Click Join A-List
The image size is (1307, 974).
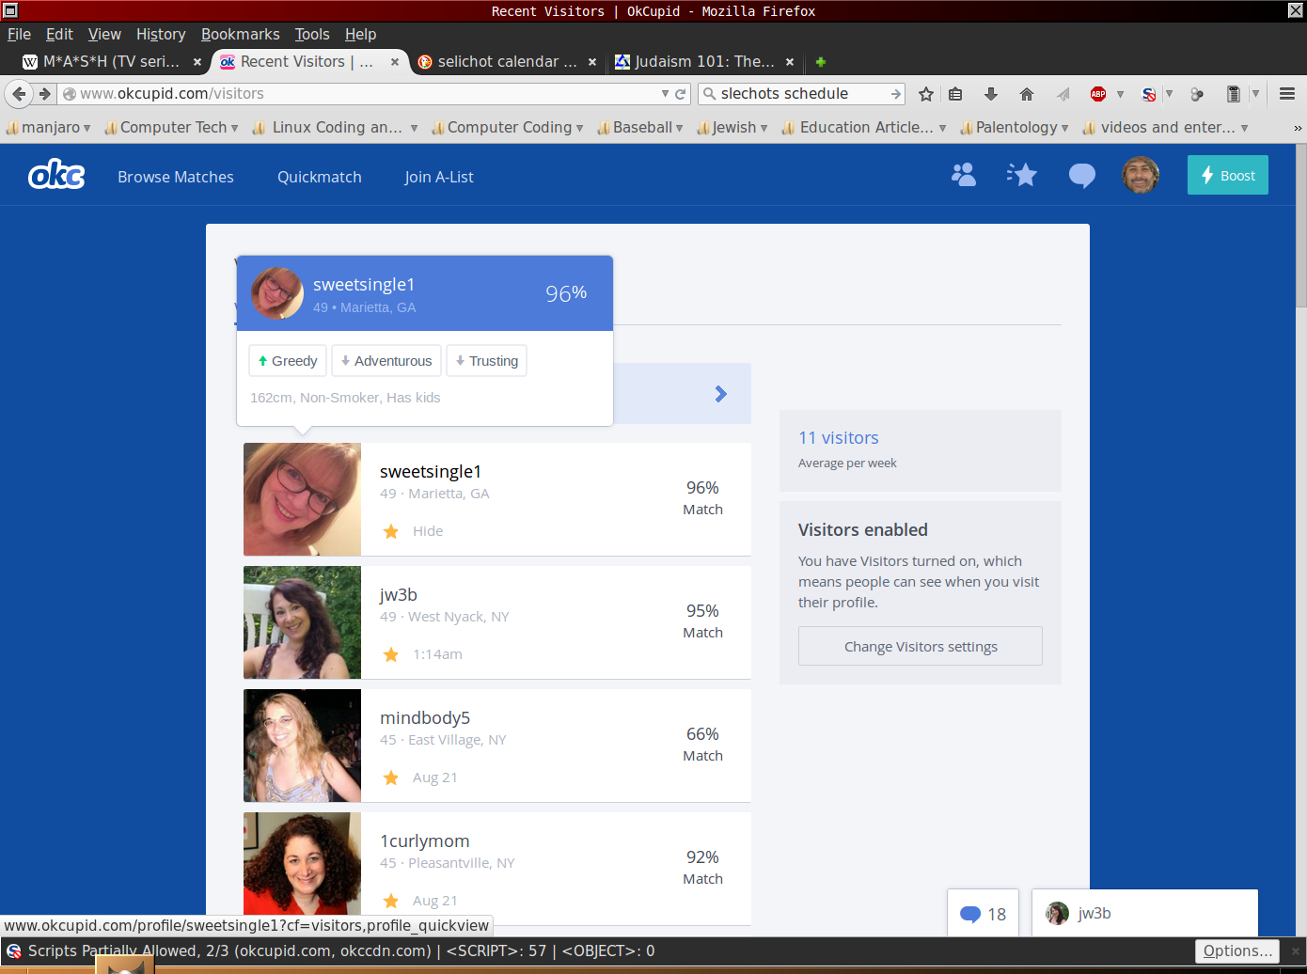point(439,177)
